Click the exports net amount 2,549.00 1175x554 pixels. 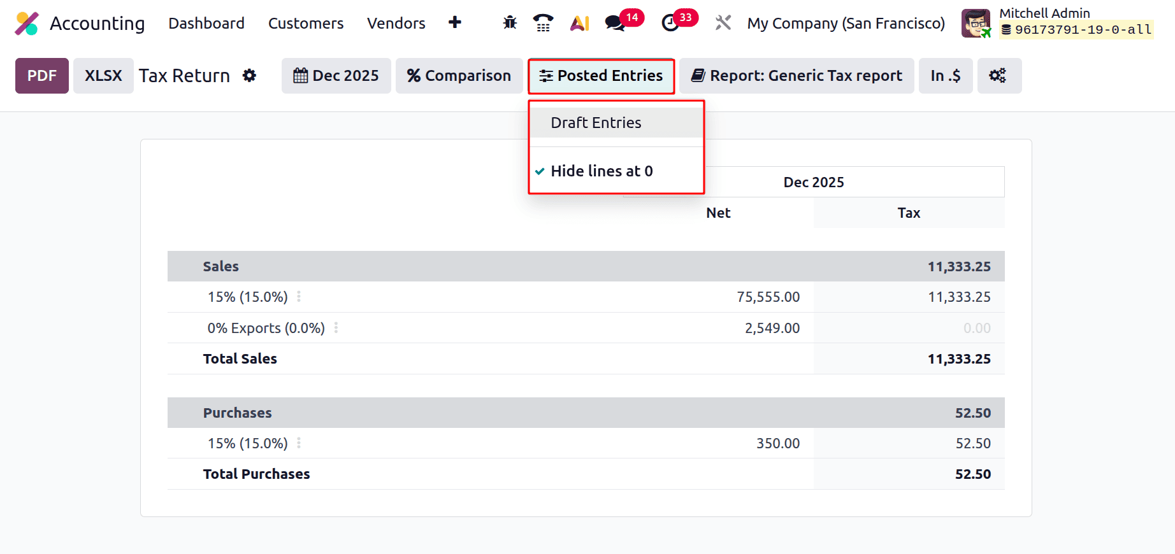point(772,329)
